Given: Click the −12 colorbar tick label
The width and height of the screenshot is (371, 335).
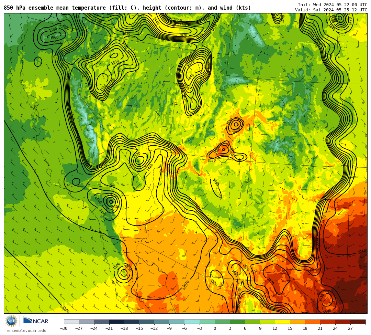Looking at the screenshot, I should [x=155, y=328].
